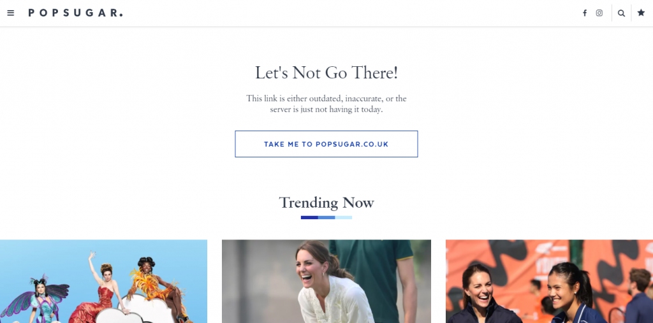
Task: Click the star favorites icon
Action: coord(642,13)
